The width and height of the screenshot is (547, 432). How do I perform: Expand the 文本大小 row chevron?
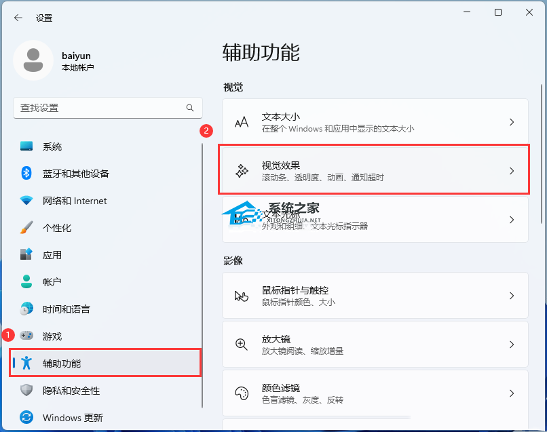[512, 122]
